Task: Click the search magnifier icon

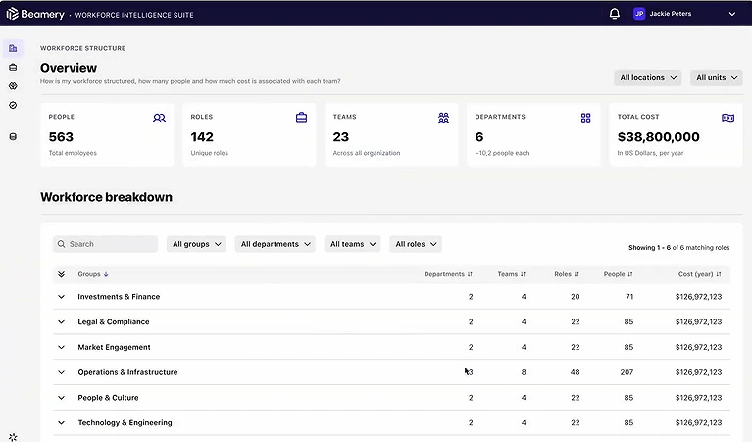Action: click(x=62, y=244)
